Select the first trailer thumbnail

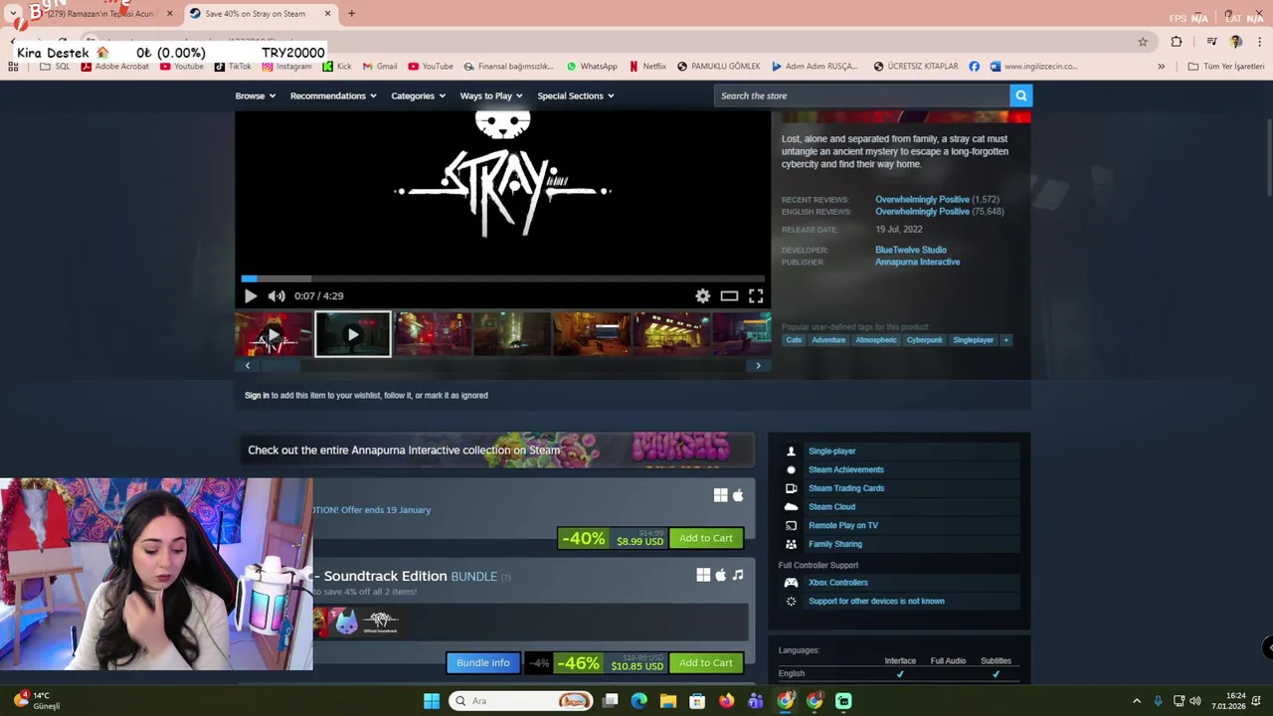[273, 334]
